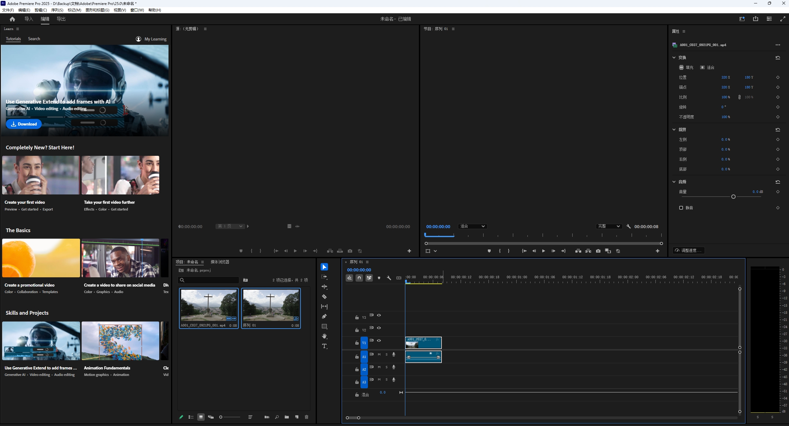The width and height of the screenshot is (789, 426).
Task: Click the Download tutorial button
Action: point(24,124)
